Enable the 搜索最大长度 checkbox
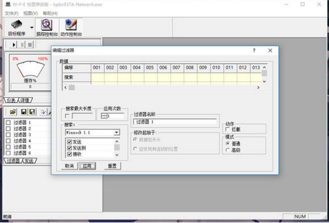329x223 pixels. [x=67, y=116]
